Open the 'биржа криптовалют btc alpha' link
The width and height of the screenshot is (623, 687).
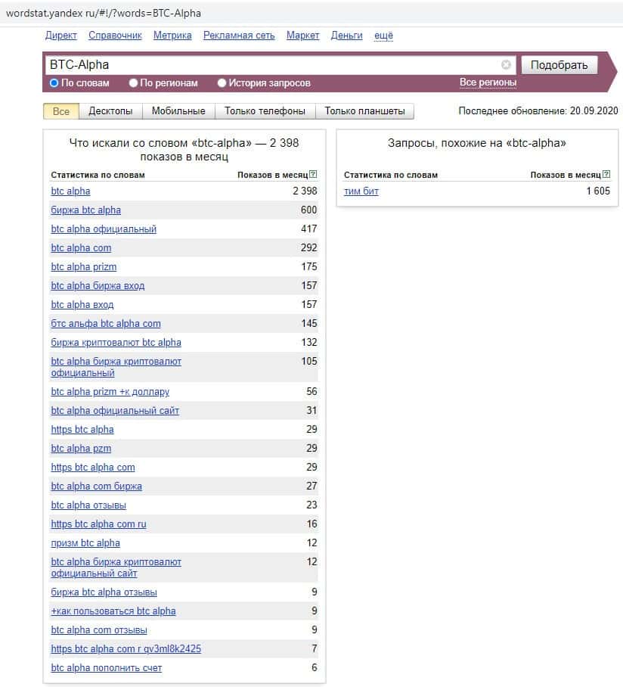click(116, 342)
